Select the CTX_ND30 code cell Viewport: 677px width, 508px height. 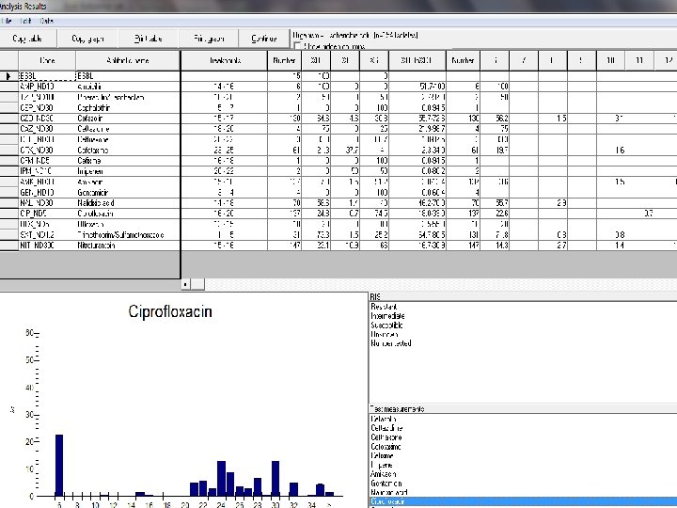pyautogui.click(x=47, y=150)
